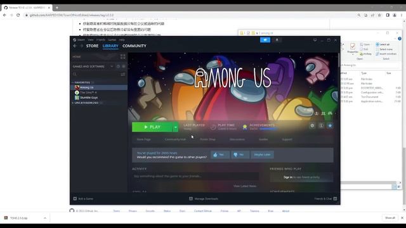Reload the Chrome page

pyautogui.click(x=18, y=15)
